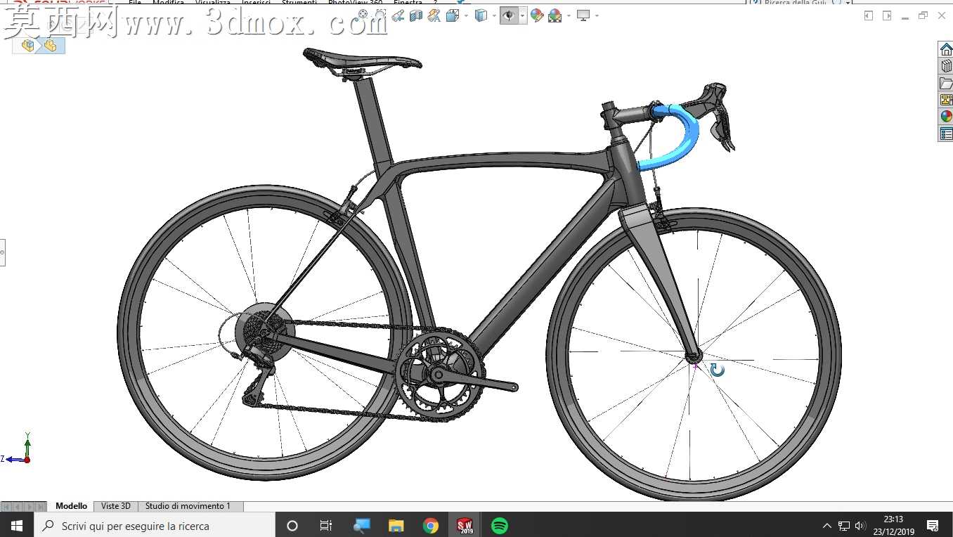Click the volume speaker tray icon
Screen dimensions: 953x537
[x=860, y=526]
